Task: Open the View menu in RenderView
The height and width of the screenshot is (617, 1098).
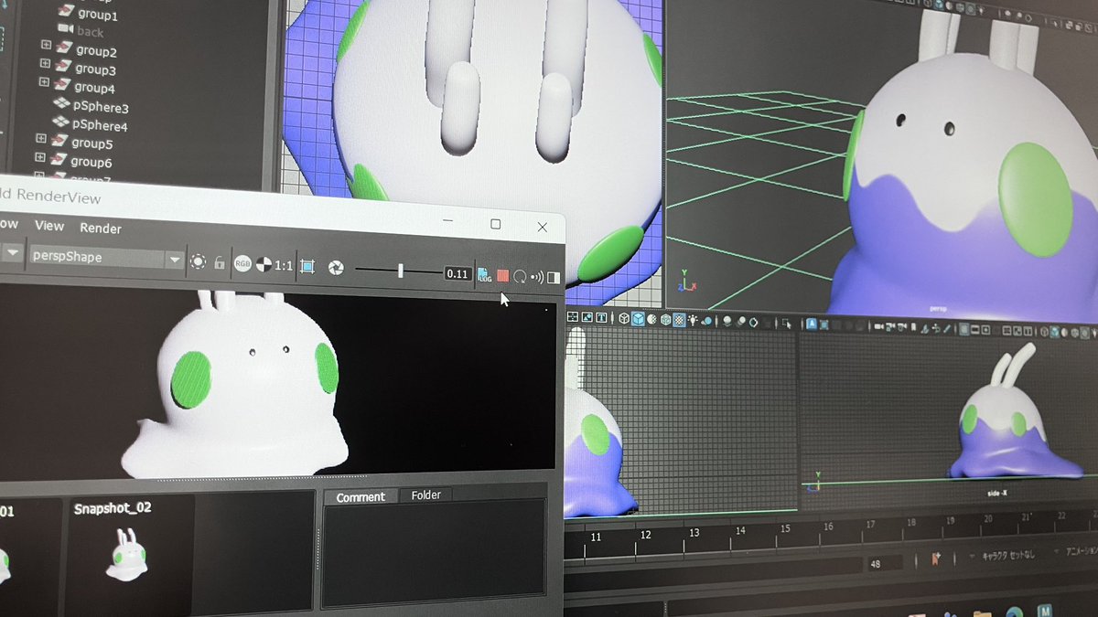Action: pos(49,226)
